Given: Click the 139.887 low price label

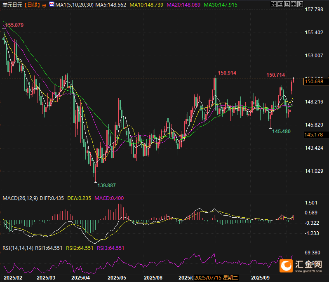Looking at the screenshot, I should coord(106,185).
